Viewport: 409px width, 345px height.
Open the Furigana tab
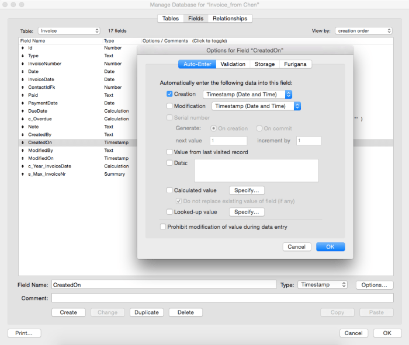295,64
